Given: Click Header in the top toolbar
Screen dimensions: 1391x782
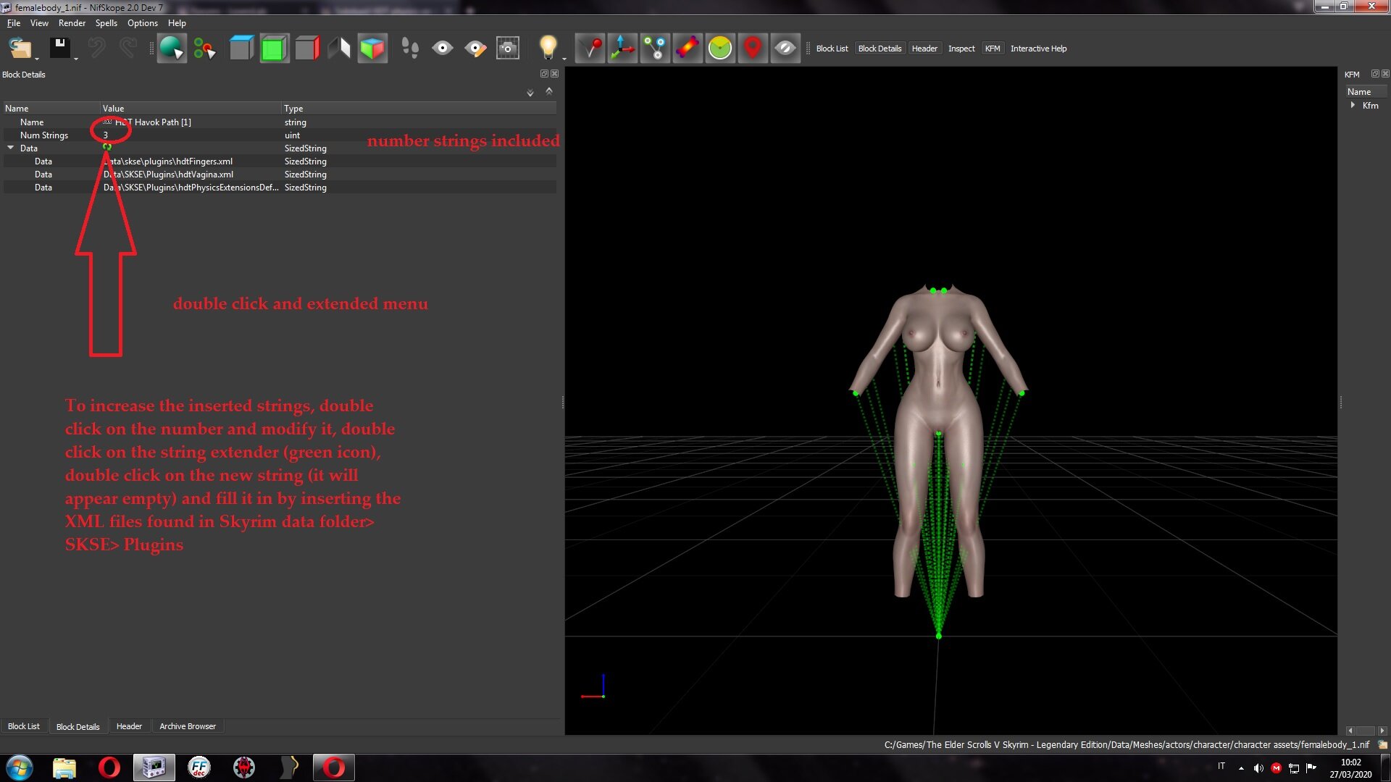Looking at the screenshot, I should (924, 49).
